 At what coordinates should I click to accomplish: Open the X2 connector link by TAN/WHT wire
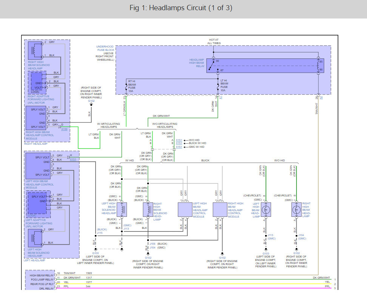321,98
